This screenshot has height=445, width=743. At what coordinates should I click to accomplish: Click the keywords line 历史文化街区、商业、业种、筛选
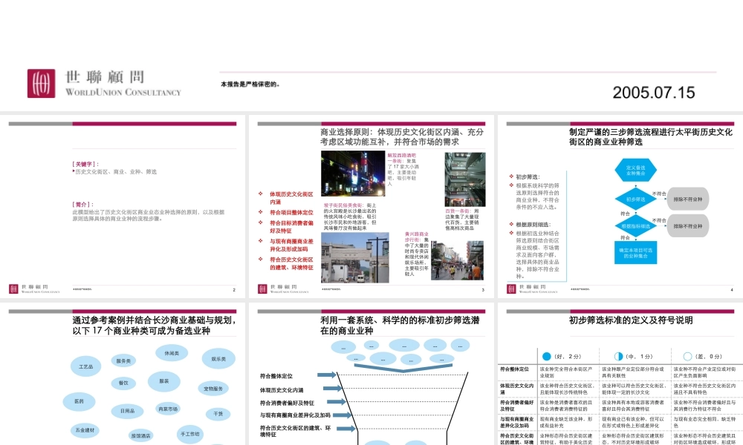(x=116, y=171)
